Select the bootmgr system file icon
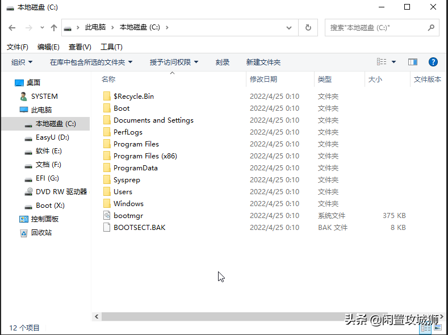This screenshot has width=448, height=335. pyautogui.click(x=107, y=216)
